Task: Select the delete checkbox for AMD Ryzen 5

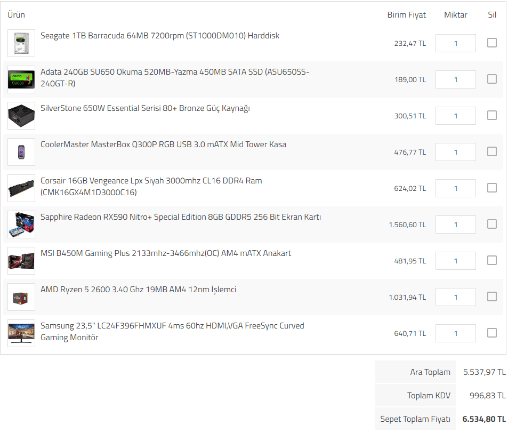Action: pyautogui.click(x=491, y=296)
